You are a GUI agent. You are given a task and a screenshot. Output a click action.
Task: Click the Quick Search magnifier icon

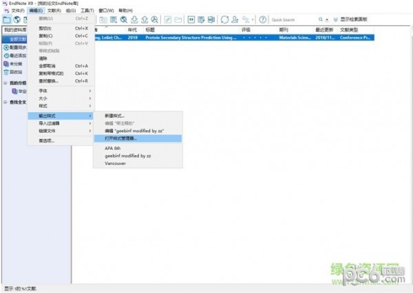pos(321,19)
